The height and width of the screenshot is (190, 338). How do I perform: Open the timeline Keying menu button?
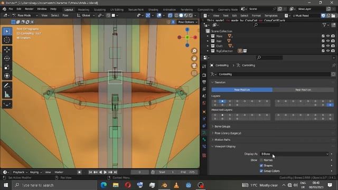[x=35, y=172]
